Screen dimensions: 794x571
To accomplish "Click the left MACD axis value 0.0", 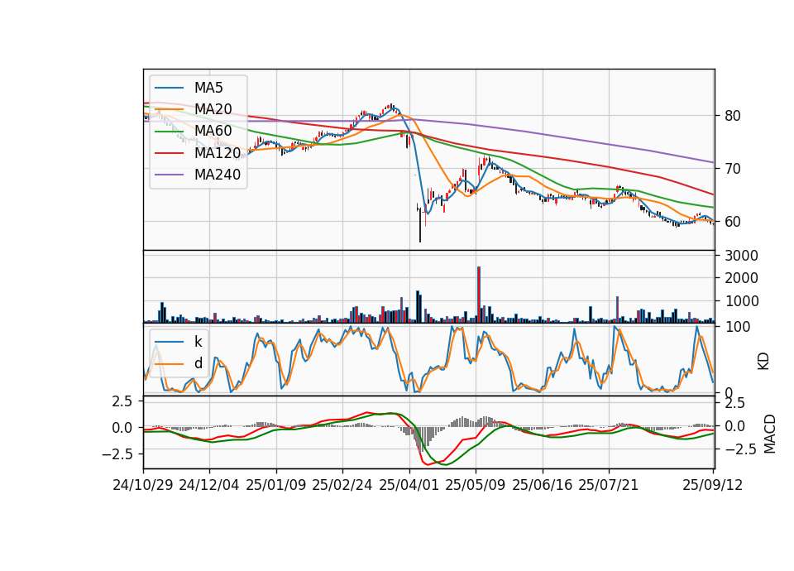I will click(x=122, y=428).
